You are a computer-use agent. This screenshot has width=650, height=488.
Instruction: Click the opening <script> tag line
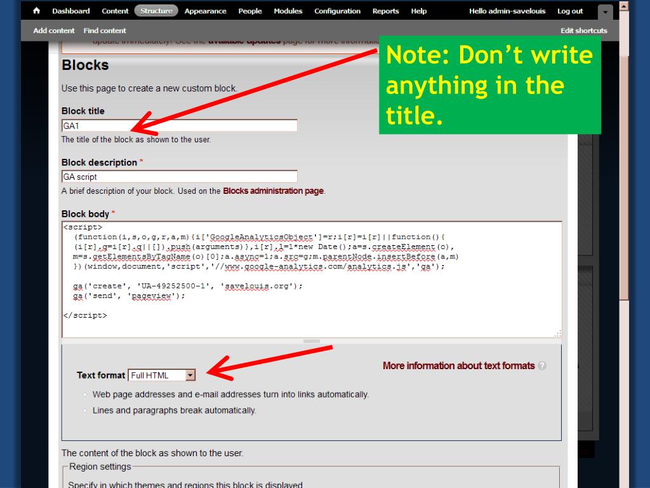pos(83,227)
